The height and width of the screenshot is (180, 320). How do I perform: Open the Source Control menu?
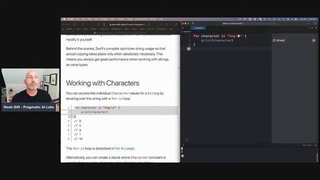click(141, 19)
